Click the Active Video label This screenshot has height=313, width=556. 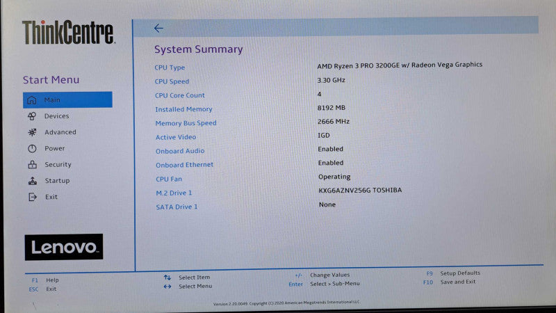176,137
